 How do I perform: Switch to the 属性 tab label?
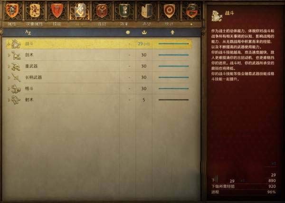[11, 24]
